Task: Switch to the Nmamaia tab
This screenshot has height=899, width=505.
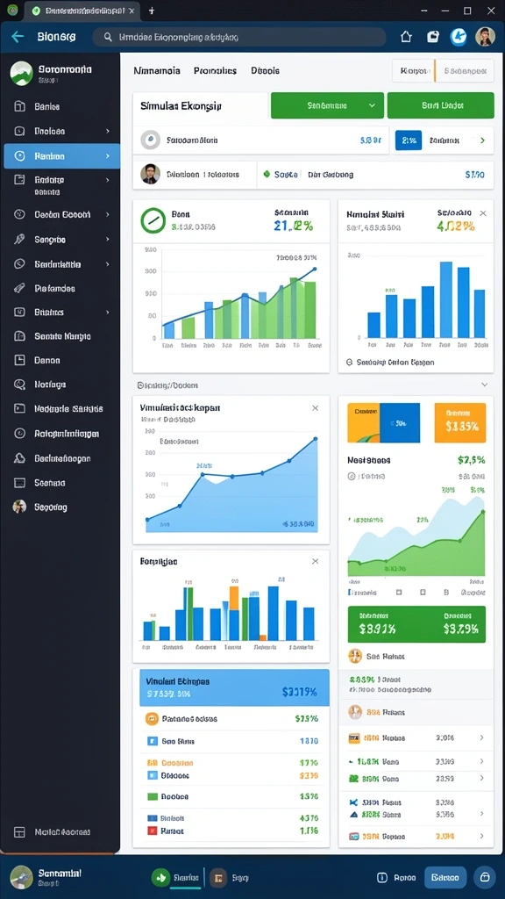Action: click(x=157, y=70)
